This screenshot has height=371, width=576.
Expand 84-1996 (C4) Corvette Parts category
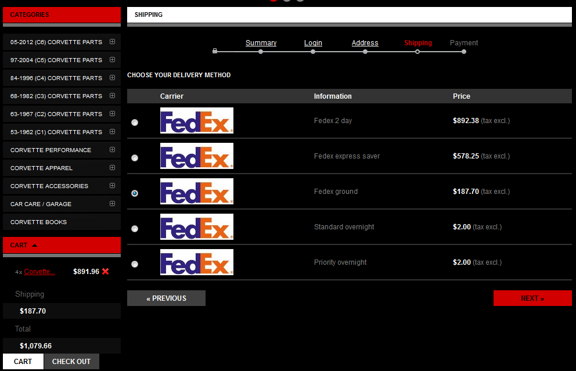pyautogui.click(x=113, y=77)
